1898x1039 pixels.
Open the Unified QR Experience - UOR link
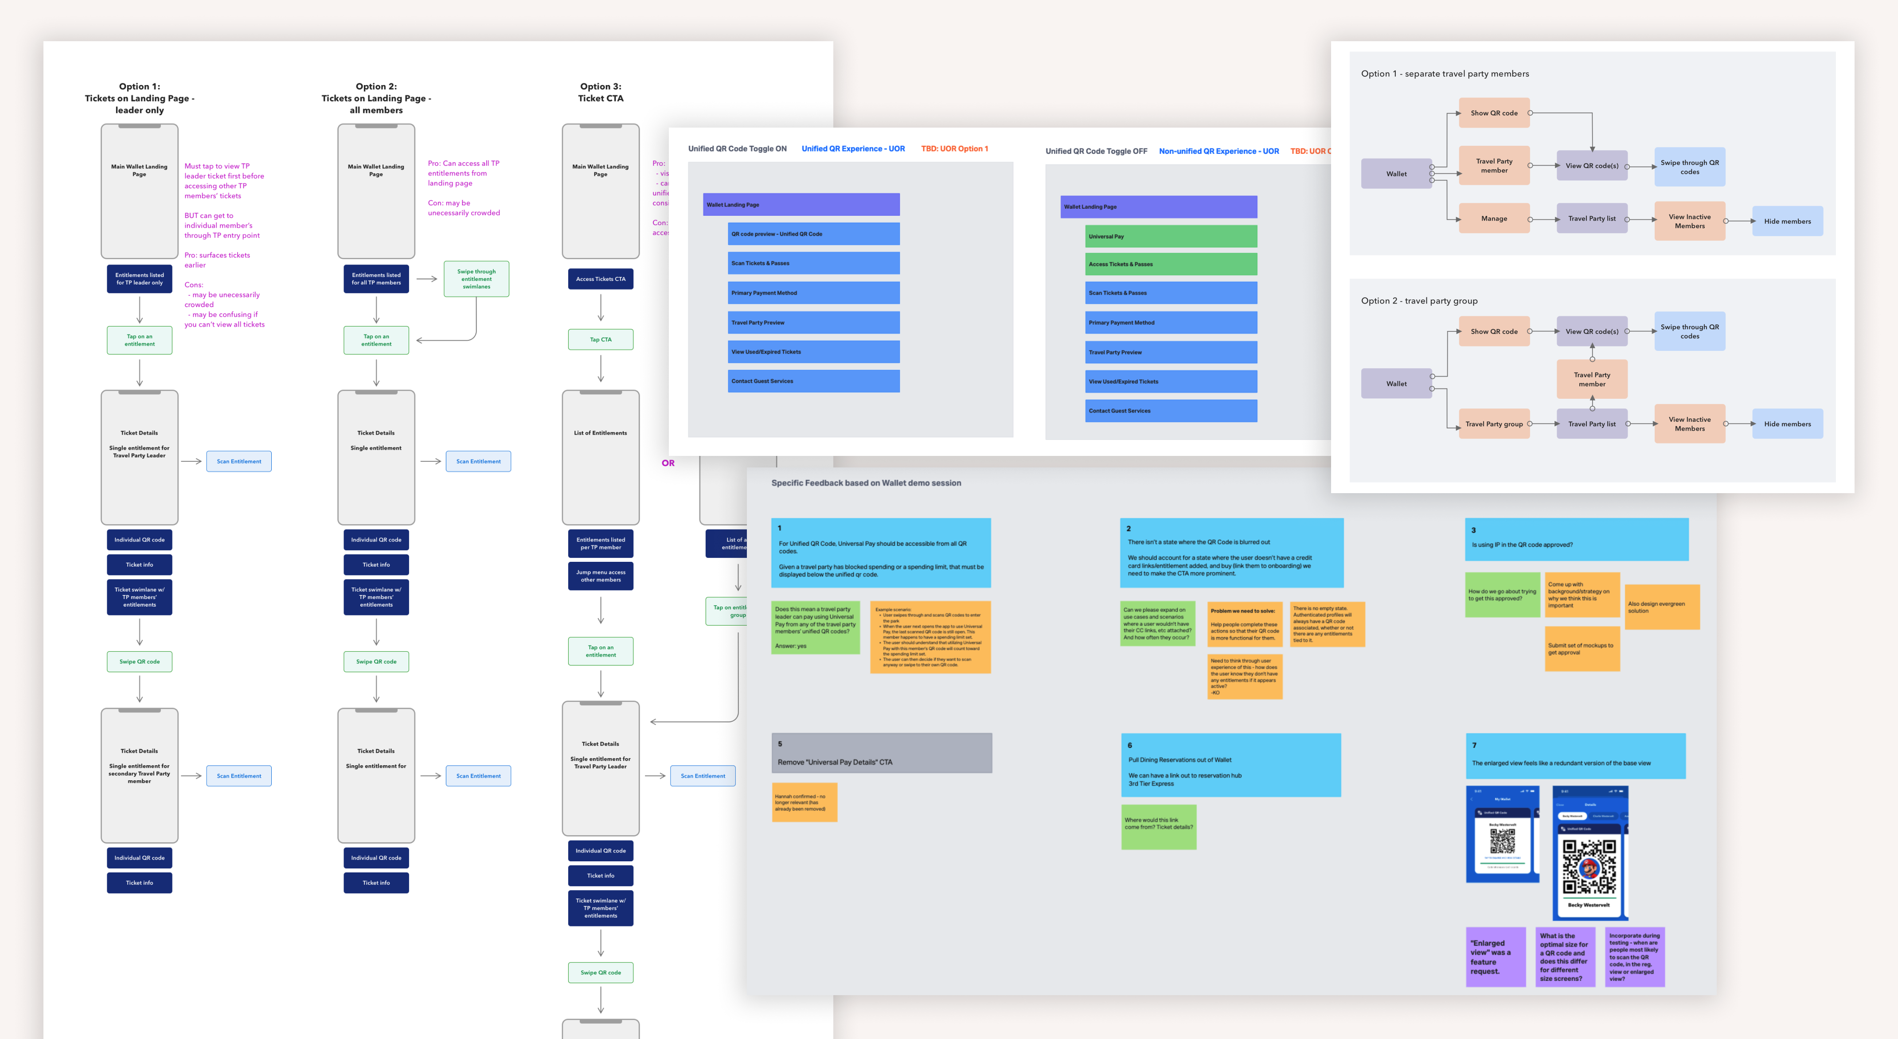click(x=852, y=149)
